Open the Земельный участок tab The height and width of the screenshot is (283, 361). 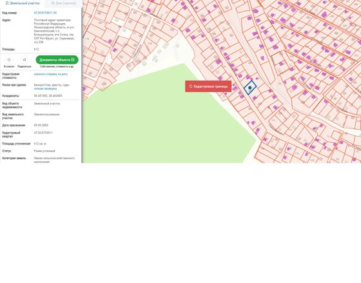[23, 3]
